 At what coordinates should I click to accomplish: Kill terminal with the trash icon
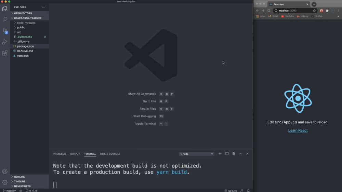(234, 154)
